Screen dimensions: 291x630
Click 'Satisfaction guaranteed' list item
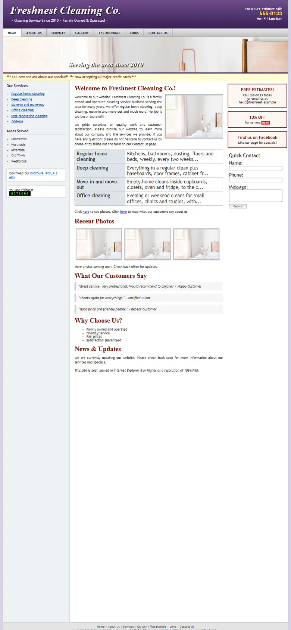coord(104,340)
